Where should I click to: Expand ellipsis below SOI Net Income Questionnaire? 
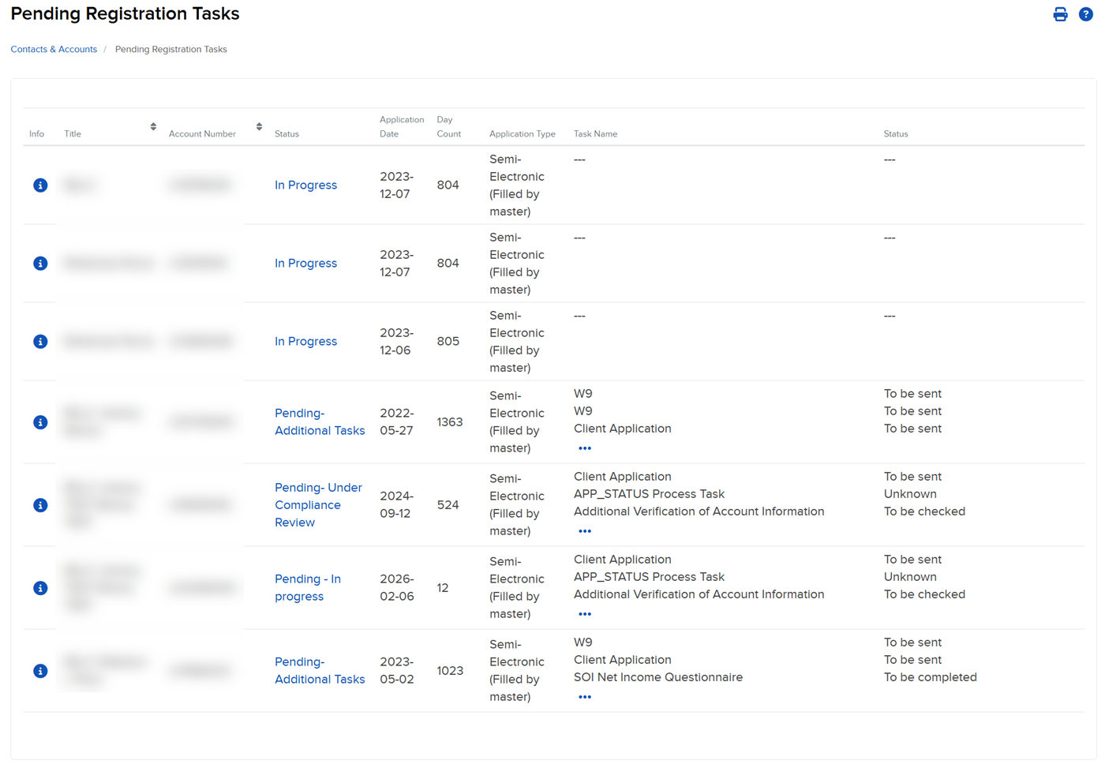pyautogui.click(x=585, y=696)
